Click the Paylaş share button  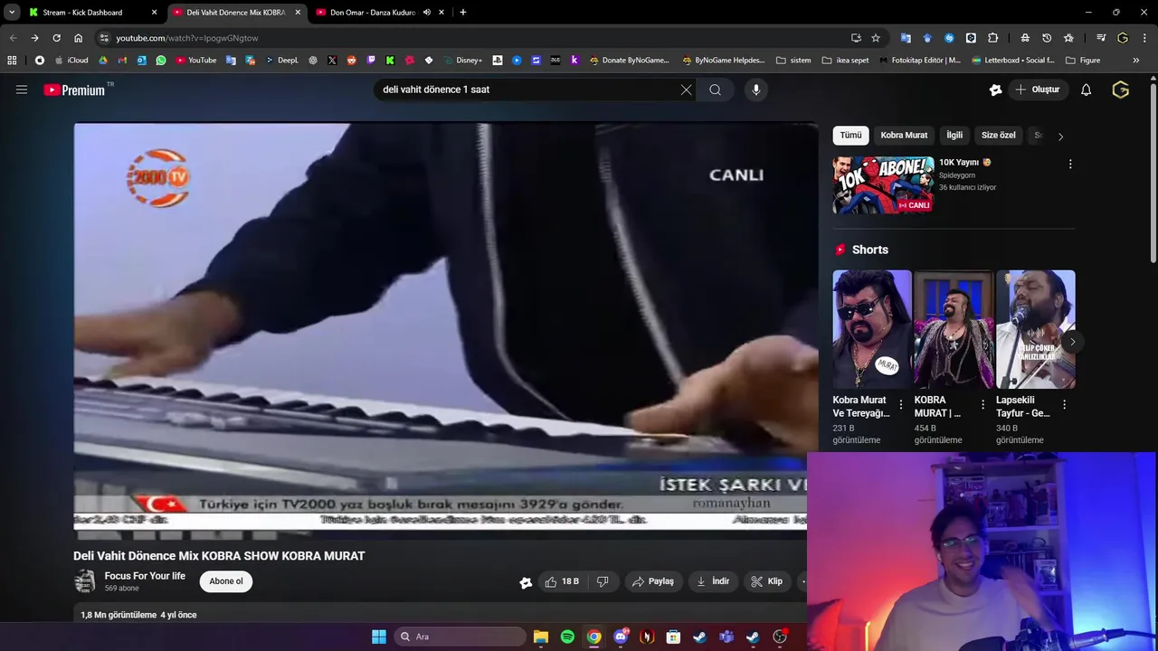652,581
